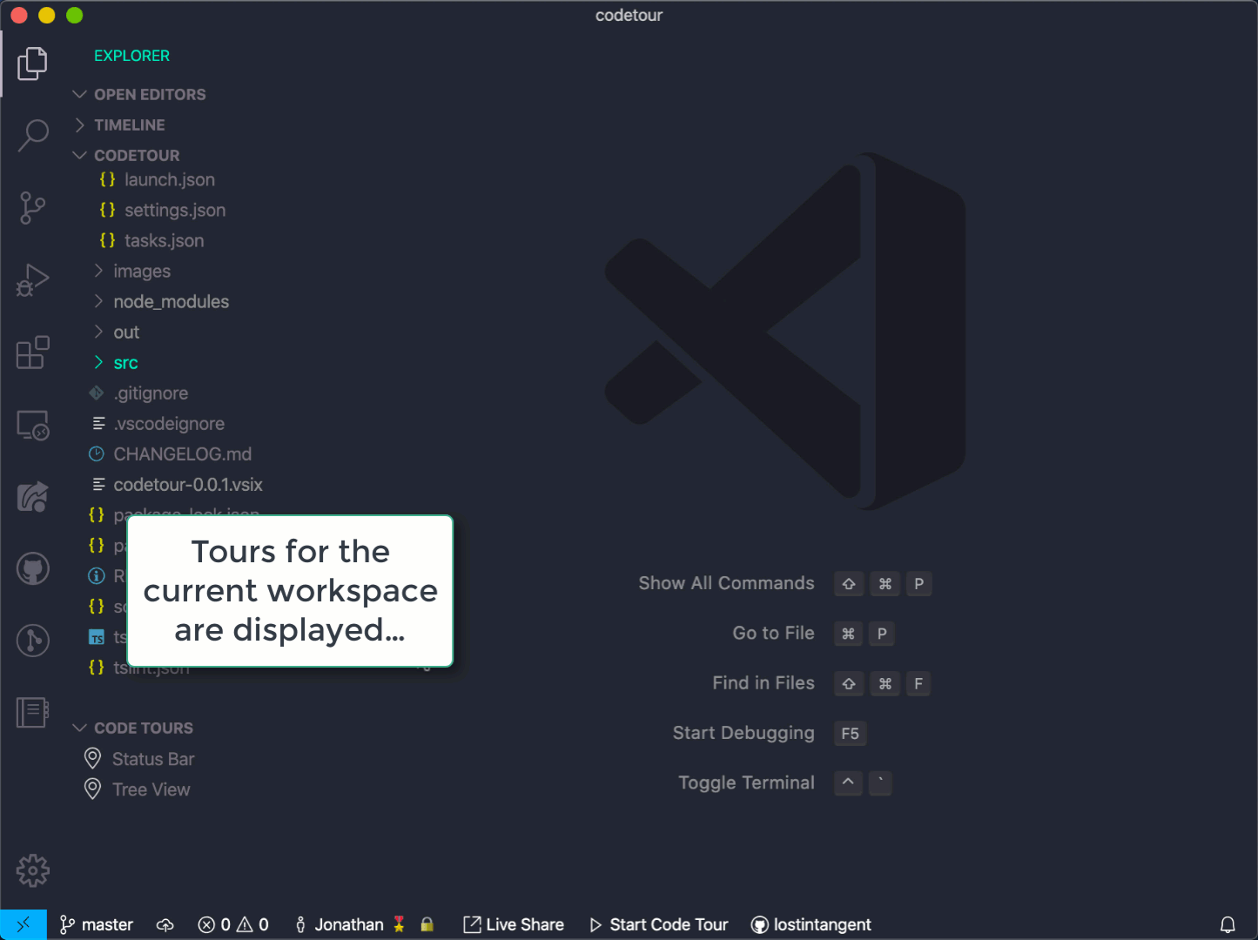Expand the out folder
1258x940 pixels.
[126, 332]
